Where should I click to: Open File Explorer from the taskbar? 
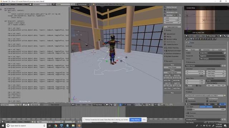click(x=73, y=126)
